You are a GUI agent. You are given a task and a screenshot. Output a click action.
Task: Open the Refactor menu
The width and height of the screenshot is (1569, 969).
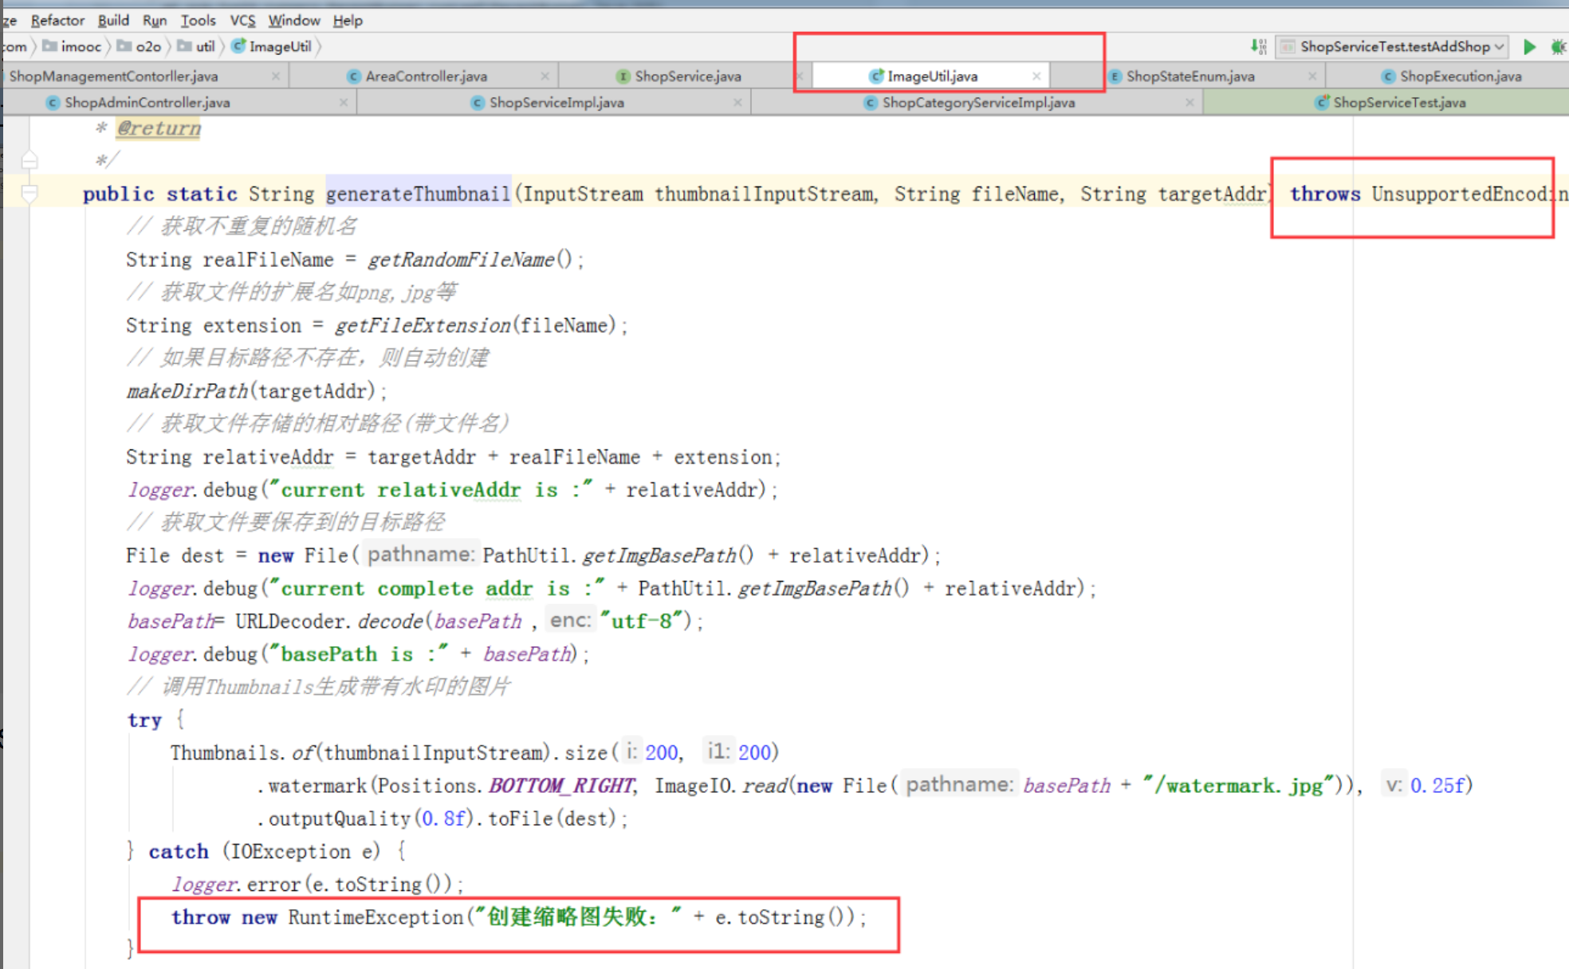tap(57, 20)
